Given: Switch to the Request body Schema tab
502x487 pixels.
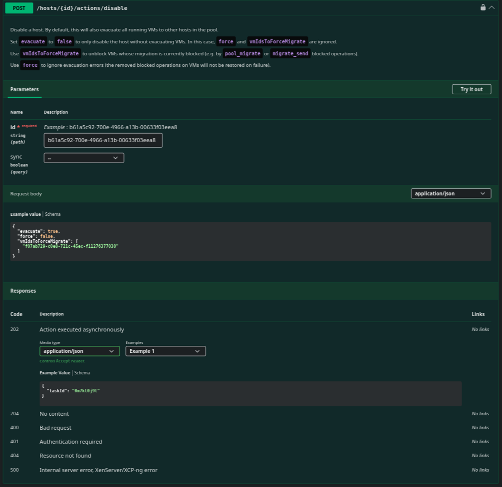Looking at the screenshot, I should (53, 214).
